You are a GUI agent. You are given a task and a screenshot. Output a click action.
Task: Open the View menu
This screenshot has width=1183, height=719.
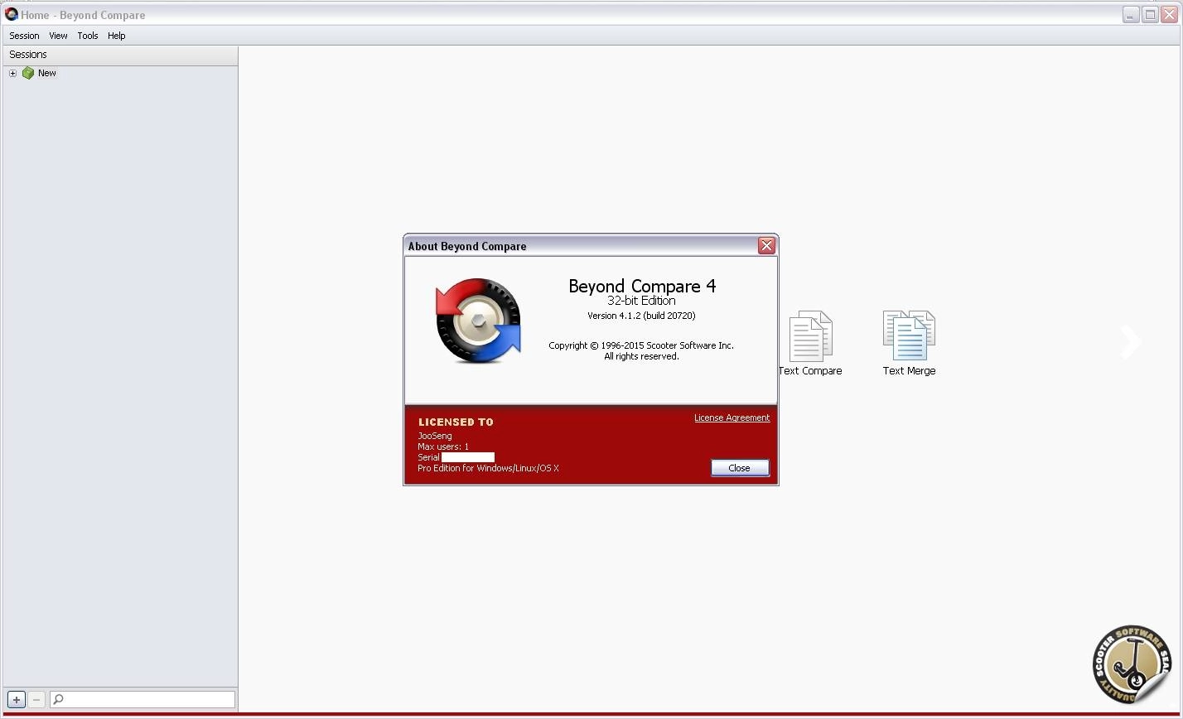tap(58, 36)
